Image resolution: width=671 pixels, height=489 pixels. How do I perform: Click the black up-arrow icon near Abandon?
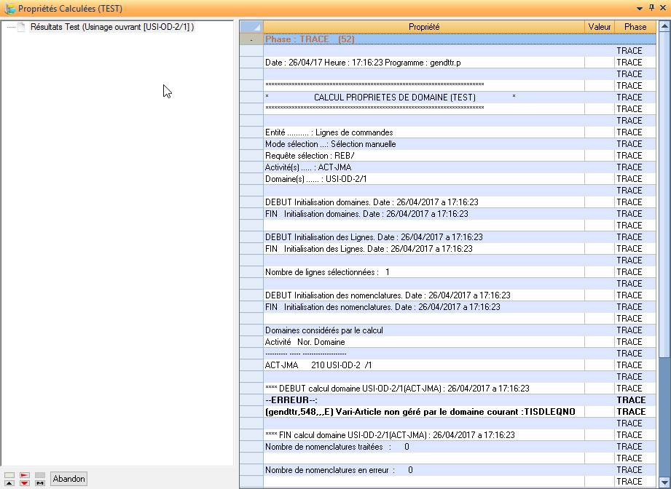(9, 482)
